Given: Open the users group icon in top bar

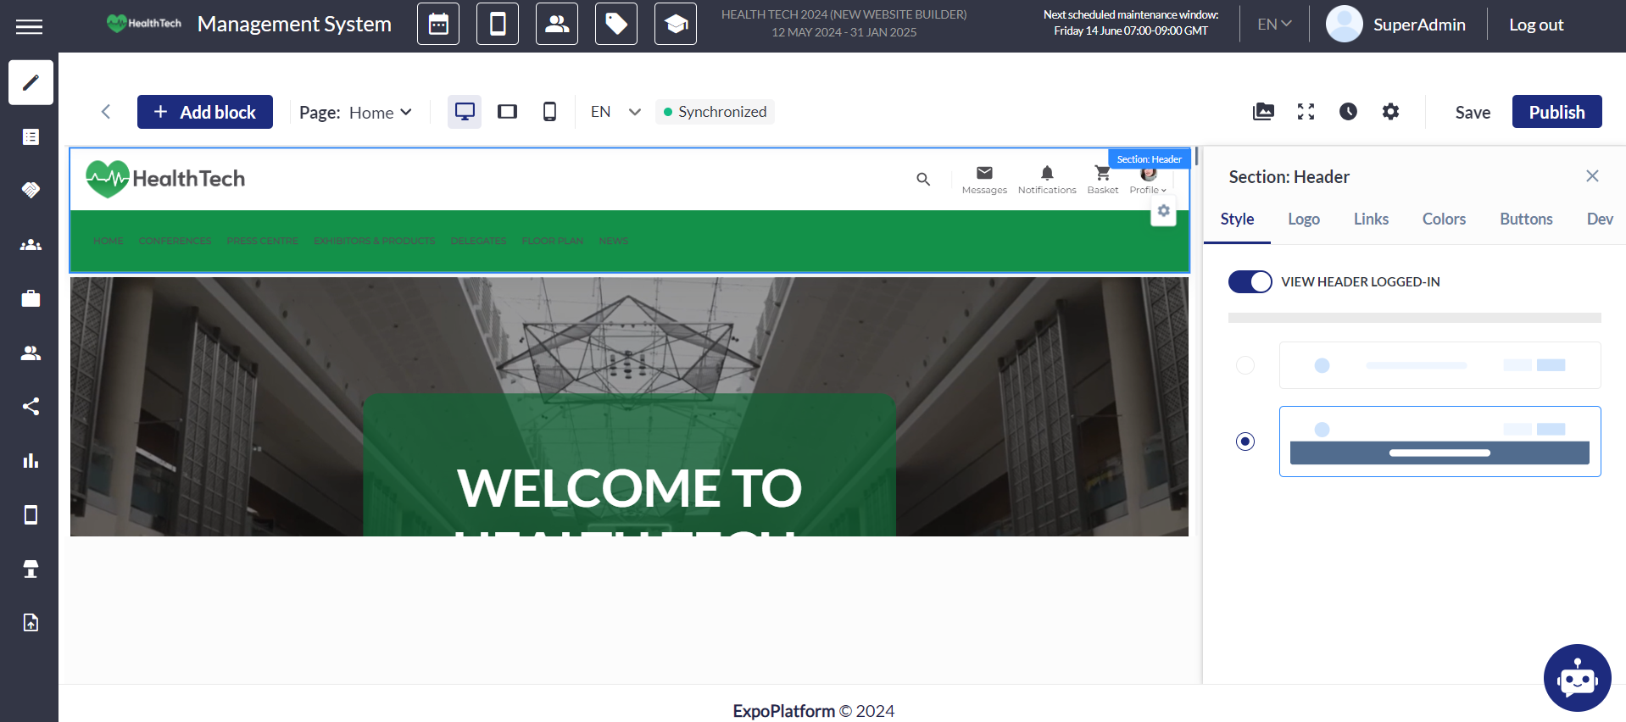Looking at the screenshot, I should 557,24.
